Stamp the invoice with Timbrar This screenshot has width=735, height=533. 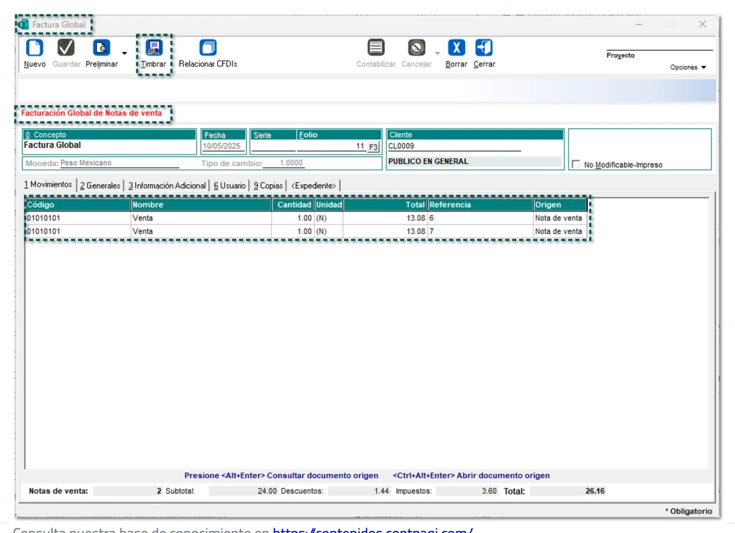154,54
